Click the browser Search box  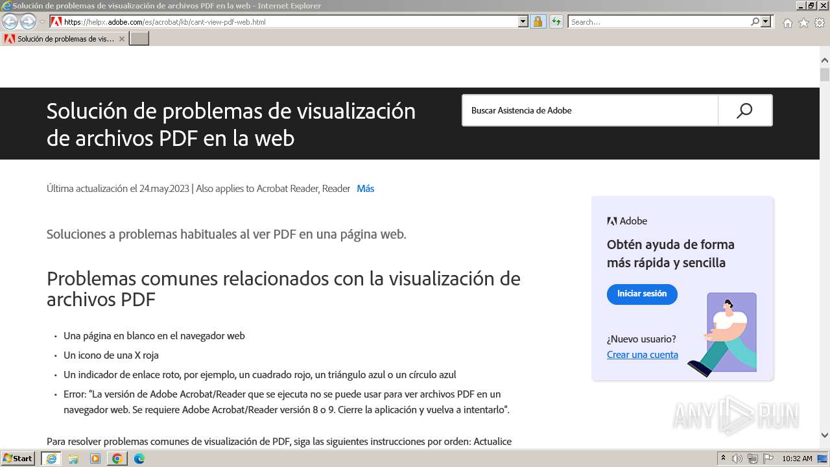pyautogui.click(x=658, y=21)
